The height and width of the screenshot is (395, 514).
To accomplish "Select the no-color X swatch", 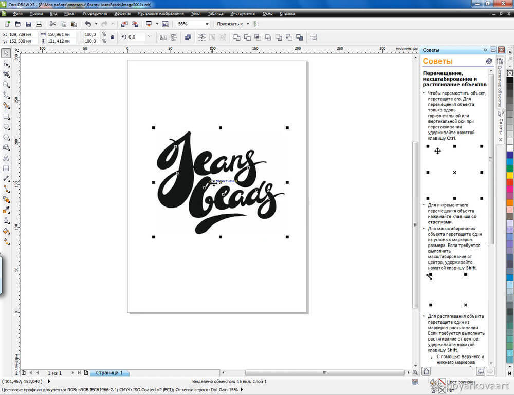I will click(x=510, y=73).
